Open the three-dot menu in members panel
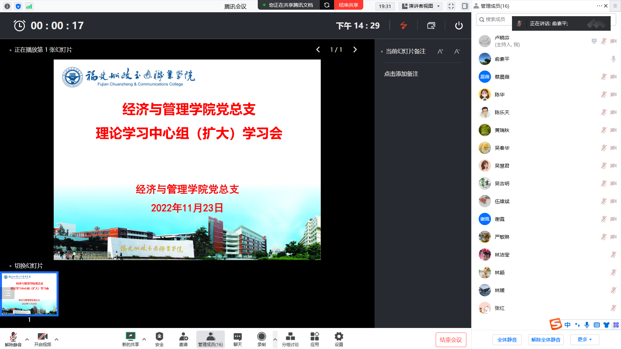This screenshot has width=621, height=349. pyautogui.click(x=599, y=6)
